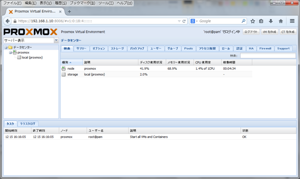Click the ログアウト button
This screenshot has height=179, width=300.
(x=251, y=32)
